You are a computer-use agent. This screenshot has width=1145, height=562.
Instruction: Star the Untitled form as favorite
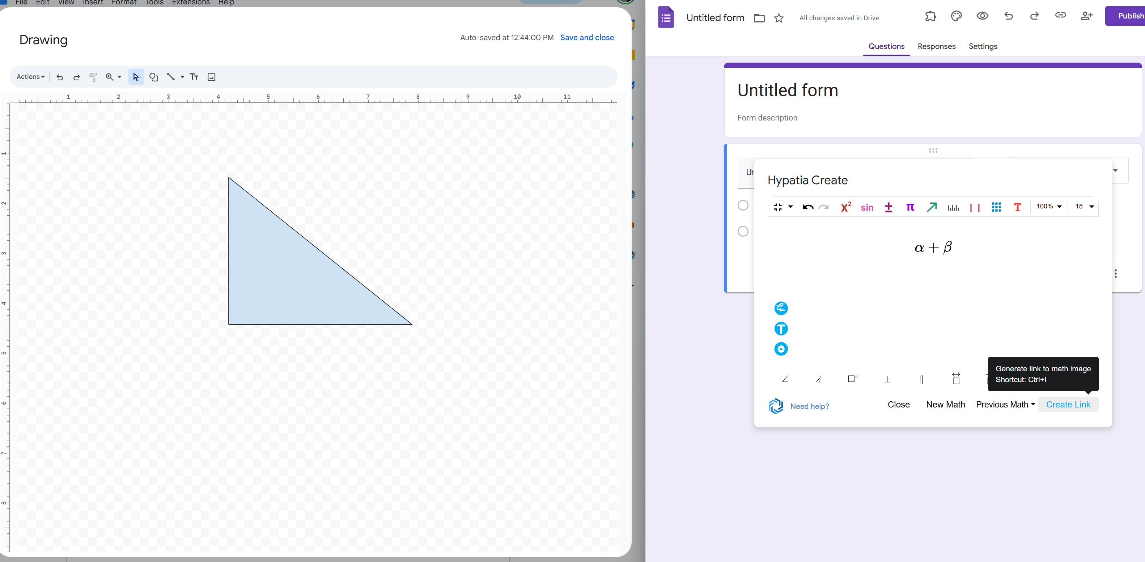(x=779, y=18)
